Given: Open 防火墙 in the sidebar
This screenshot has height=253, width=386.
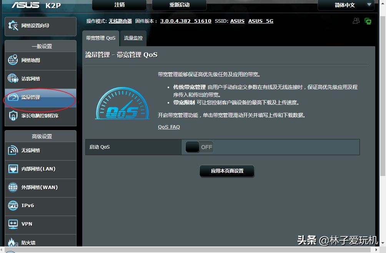Looking at the screenshot, I should [x=40, y=241].
